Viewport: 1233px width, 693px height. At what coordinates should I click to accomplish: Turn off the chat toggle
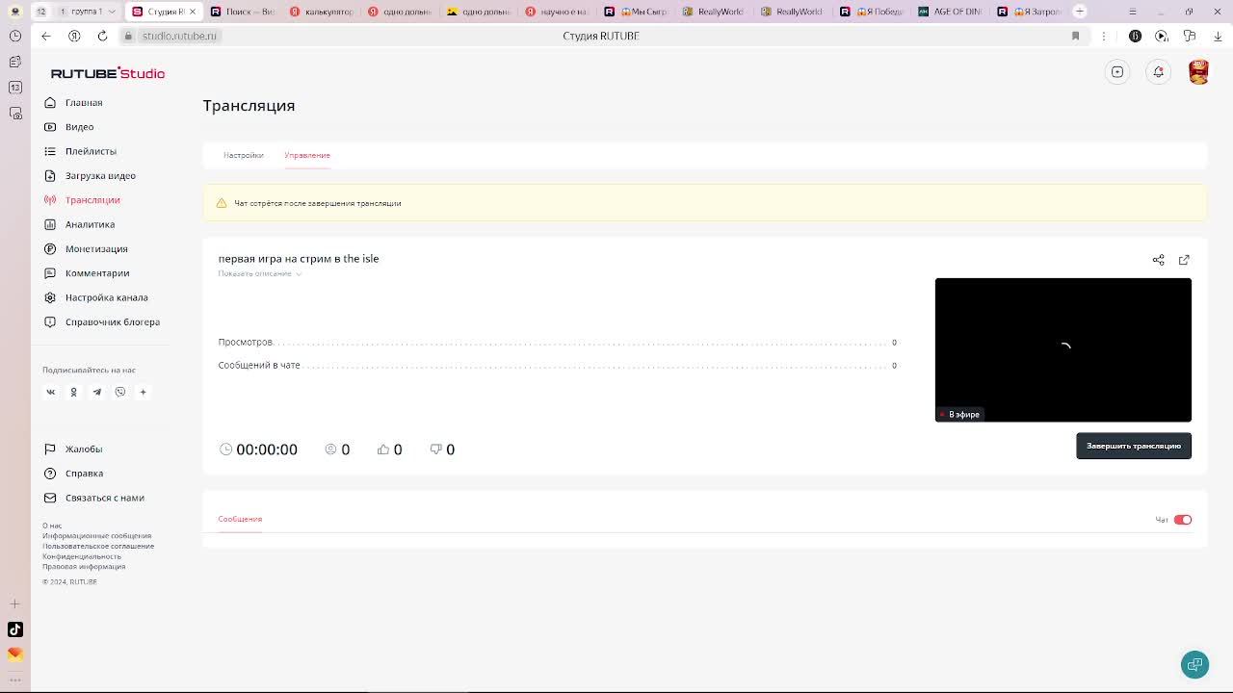(x=1183, y=520)
